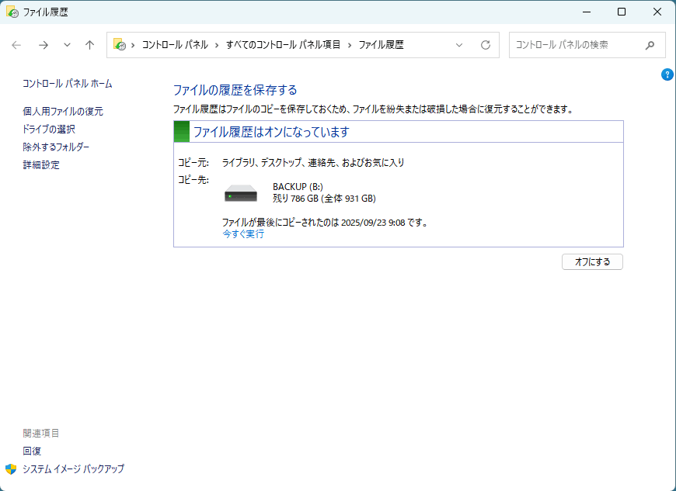
Task: Open help with the blue question icon
Action: pos(667,74)
